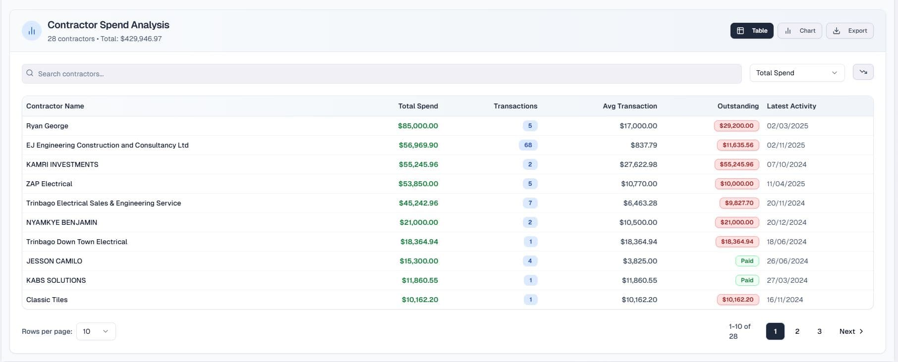Go to page 2
The width and height of the screenshot is (898, 362).
797,331
